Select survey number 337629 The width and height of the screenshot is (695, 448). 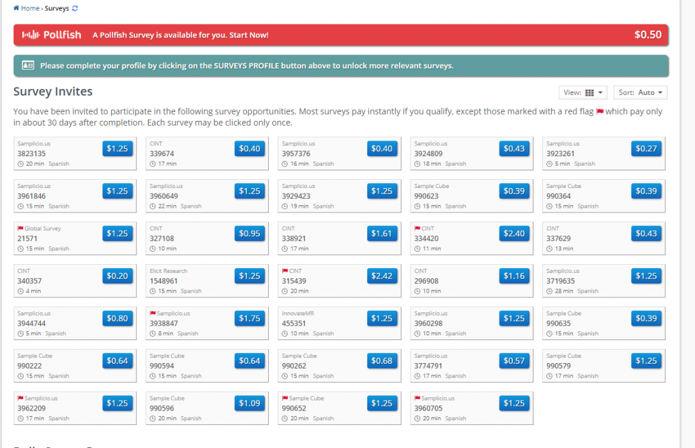pyautogui.click(x=559, y=238)
